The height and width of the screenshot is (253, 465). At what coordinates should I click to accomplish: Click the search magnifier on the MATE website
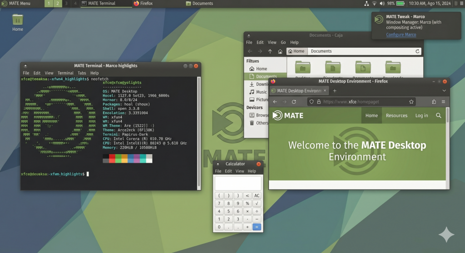(438, 116)
